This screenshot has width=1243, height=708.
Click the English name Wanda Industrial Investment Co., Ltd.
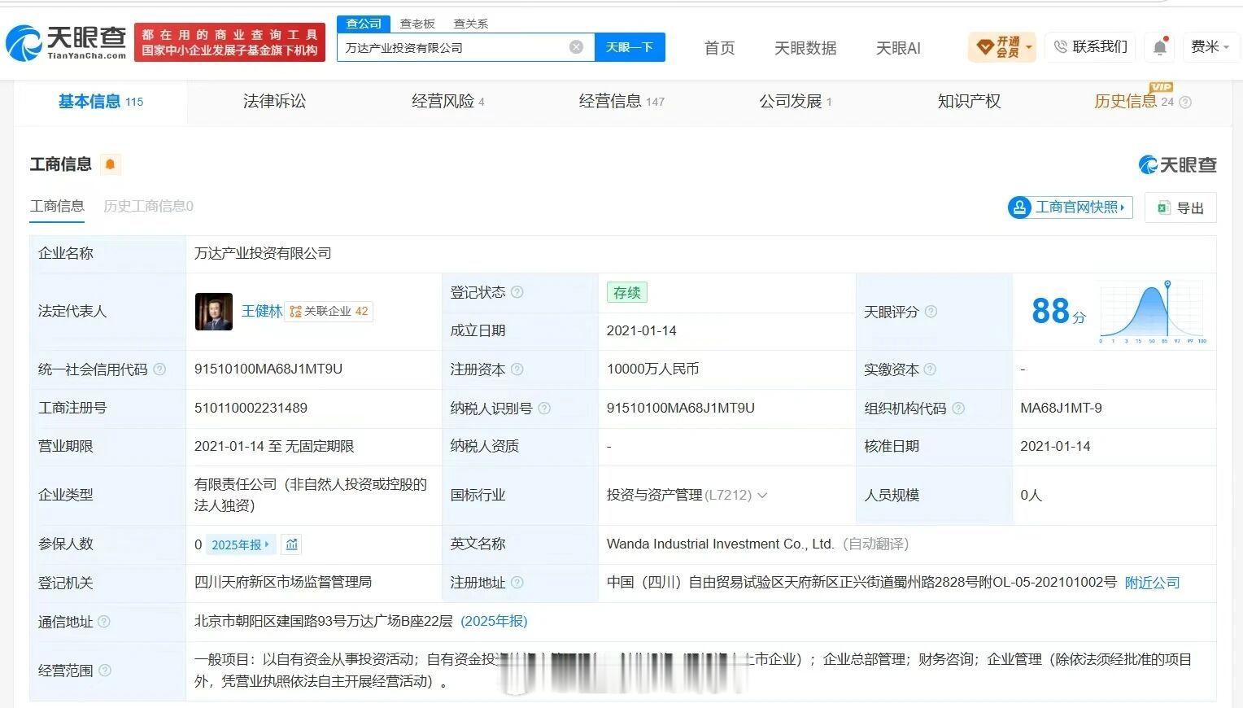[720, 544]
